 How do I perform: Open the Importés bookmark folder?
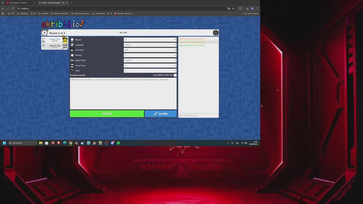[43, 13]
